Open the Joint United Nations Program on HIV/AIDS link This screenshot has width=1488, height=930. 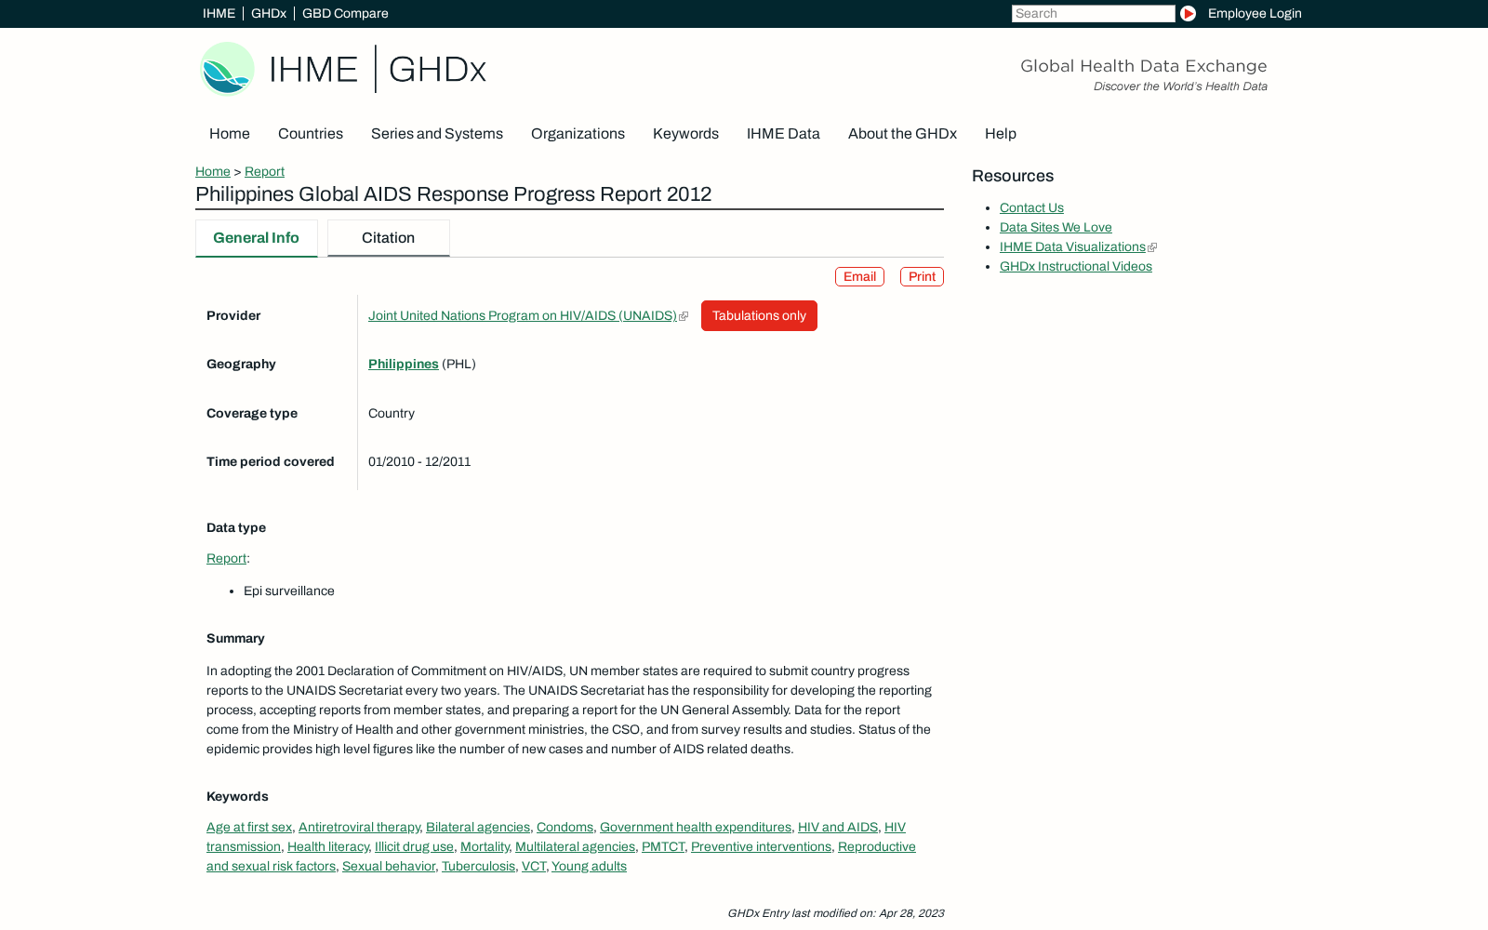tap(523, 316)
